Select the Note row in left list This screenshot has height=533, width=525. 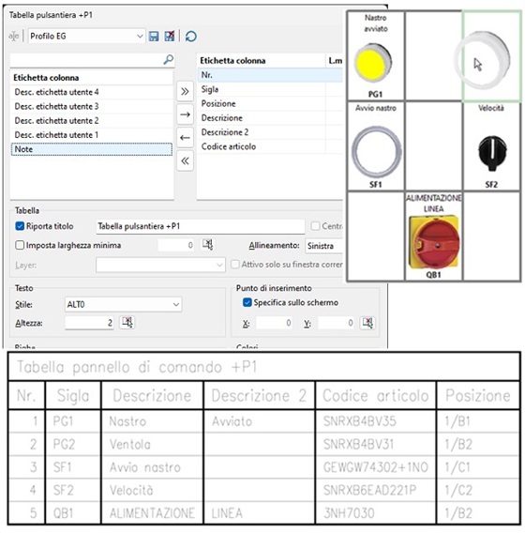click(x=92, y=149)
